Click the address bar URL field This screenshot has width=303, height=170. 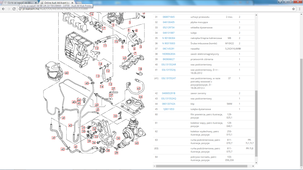pos(154,9)
